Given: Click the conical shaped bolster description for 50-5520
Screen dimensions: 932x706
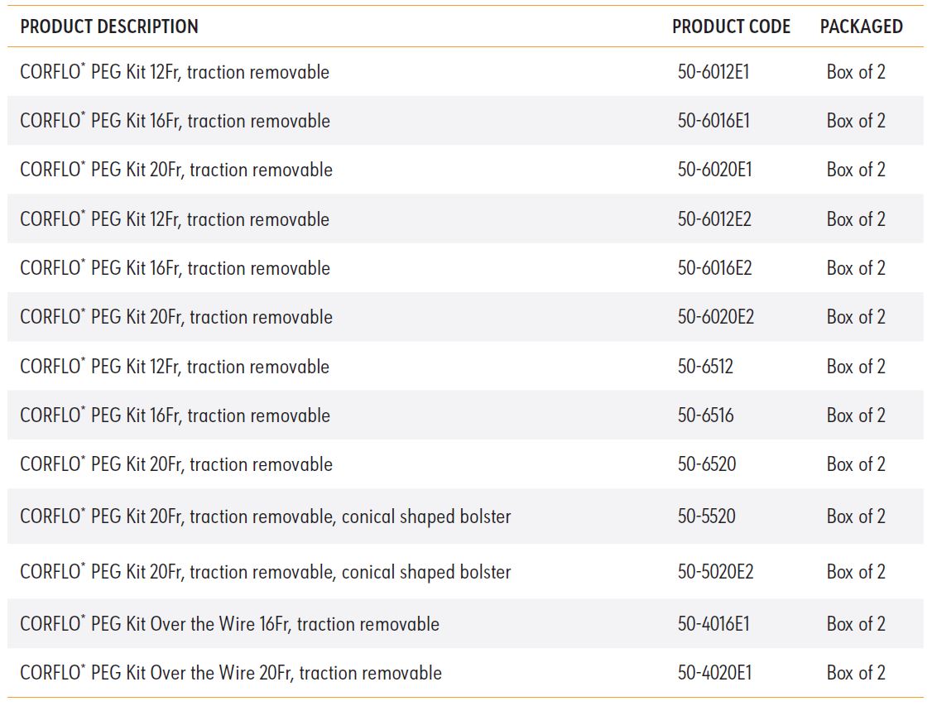Looking at the screenshot, I should pos(266,516).
